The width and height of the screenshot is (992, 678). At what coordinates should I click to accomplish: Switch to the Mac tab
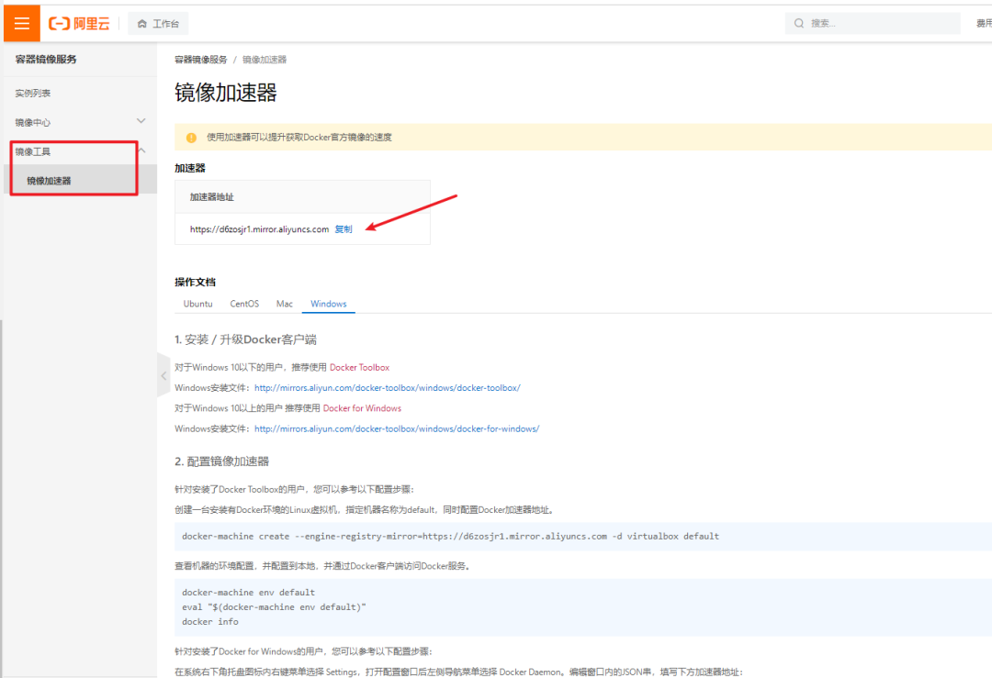(x=285, y=304)
